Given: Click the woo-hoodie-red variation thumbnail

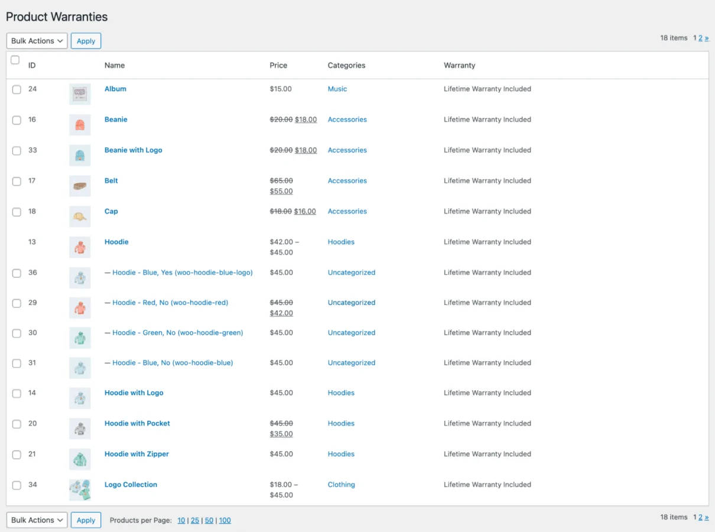Looking at the screenshot, I should 80,308.
